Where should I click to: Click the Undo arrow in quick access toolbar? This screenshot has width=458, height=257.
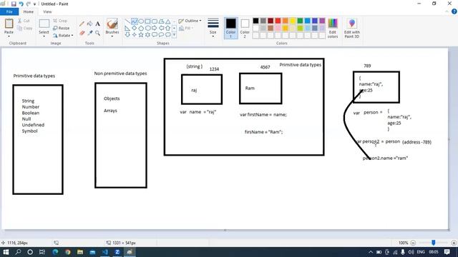pos(21,4)
